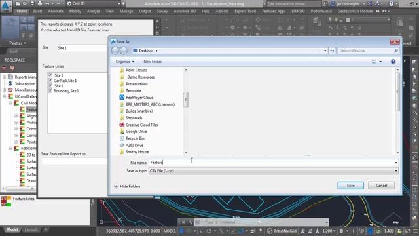This screenshot has width=419, height=236.
Task: Open the 1:200 annotation scale dropdown
Action: (329, 231)
